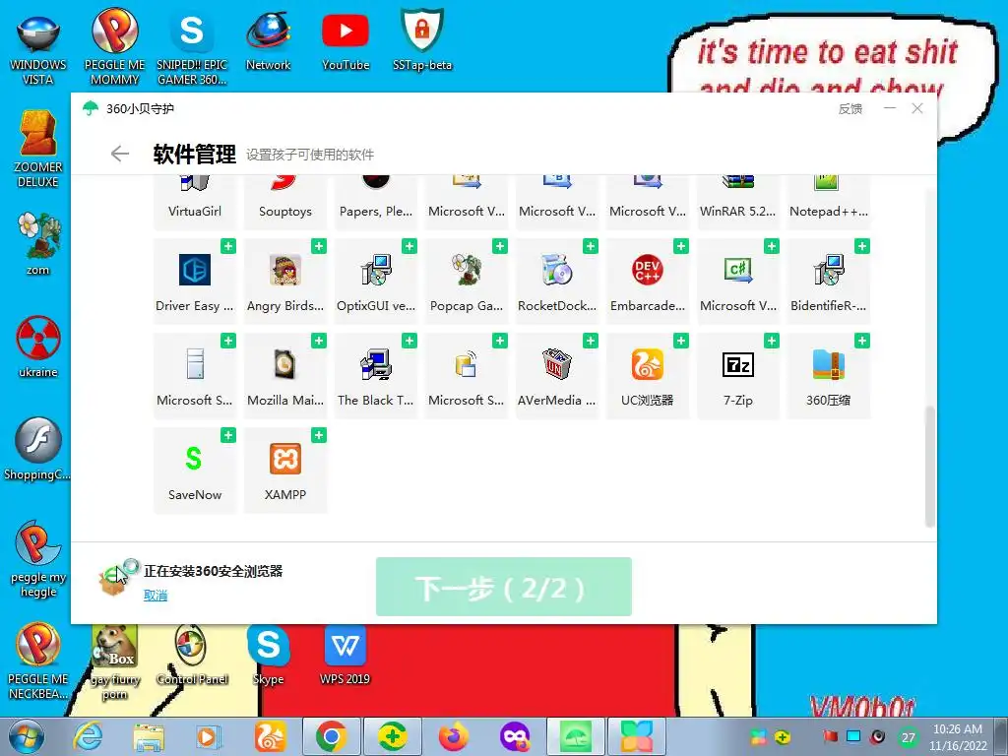Toggle green plus on Microsoft V... C# tile

[x=772, y=246]
